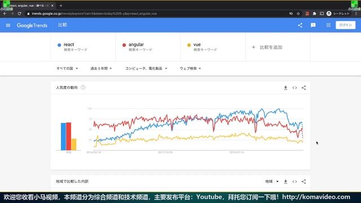Click the eye-slash tracking icon in address bar

click(x=291, y=14)
